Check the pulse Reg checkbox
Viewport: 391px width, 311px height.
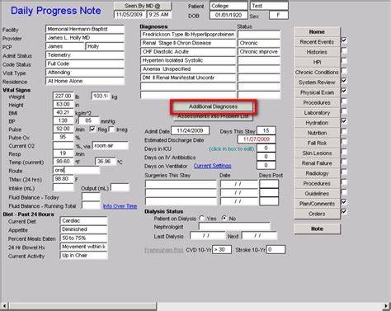point(92,130)
